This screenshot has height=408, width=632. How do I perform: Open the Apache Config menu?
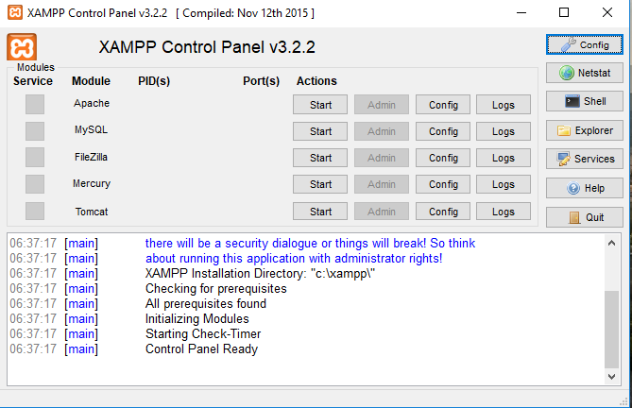click(x=443, y=105)
